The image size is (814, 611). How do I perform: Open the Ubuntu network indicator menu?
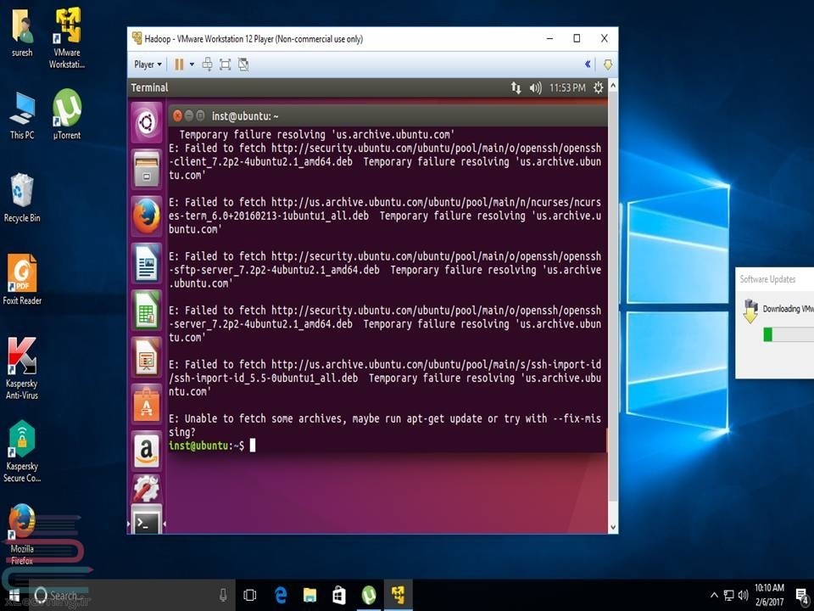coord(516,87)
